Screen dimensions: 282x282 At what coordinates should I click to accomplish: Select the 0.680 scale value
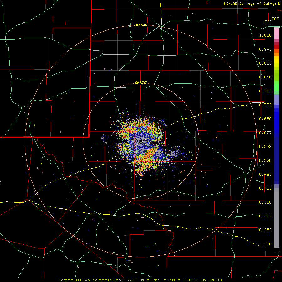click(265, 119)
